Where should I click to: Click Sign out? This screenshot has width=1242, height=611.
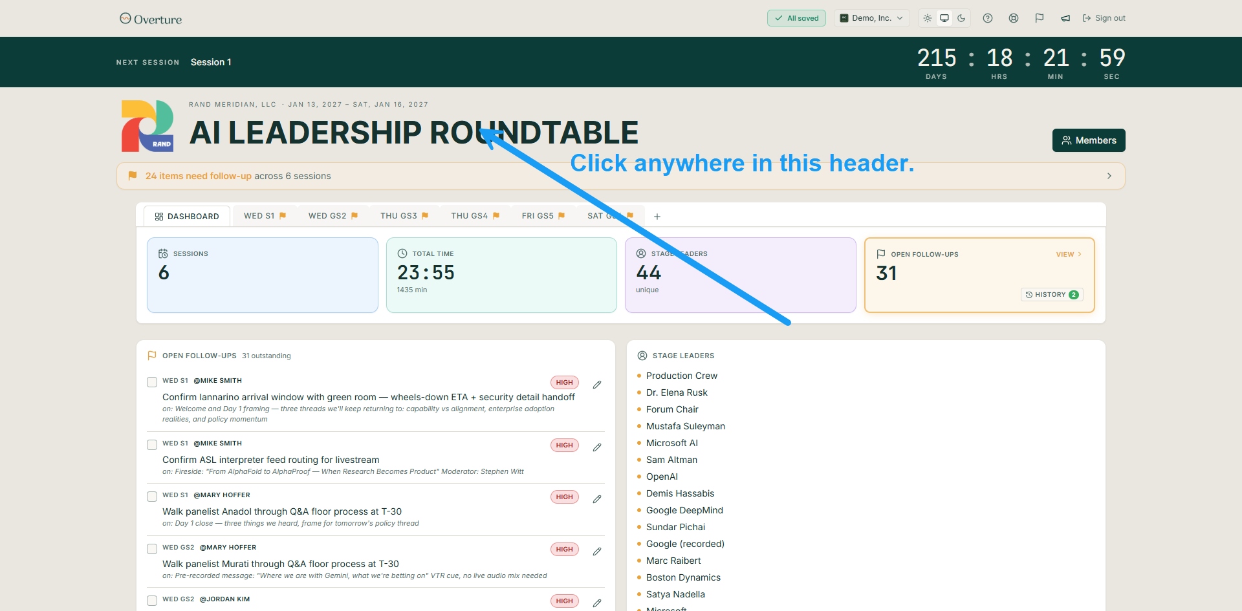pyautogui.click(x=1104, y=18)
